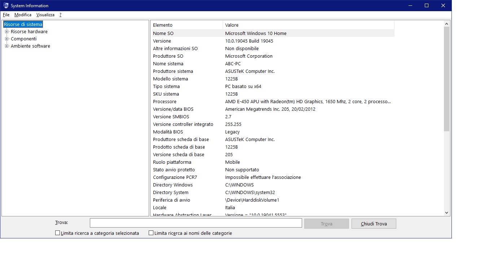The width and height of the screenshot is (493, 277).
Task: Open the Modifica menu
Action: (23, 15)
